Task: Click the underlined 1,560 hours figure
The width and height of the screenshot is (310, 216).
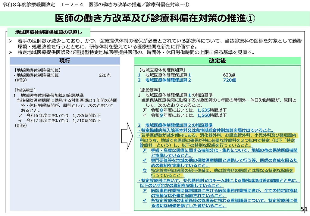Action: 203,115
